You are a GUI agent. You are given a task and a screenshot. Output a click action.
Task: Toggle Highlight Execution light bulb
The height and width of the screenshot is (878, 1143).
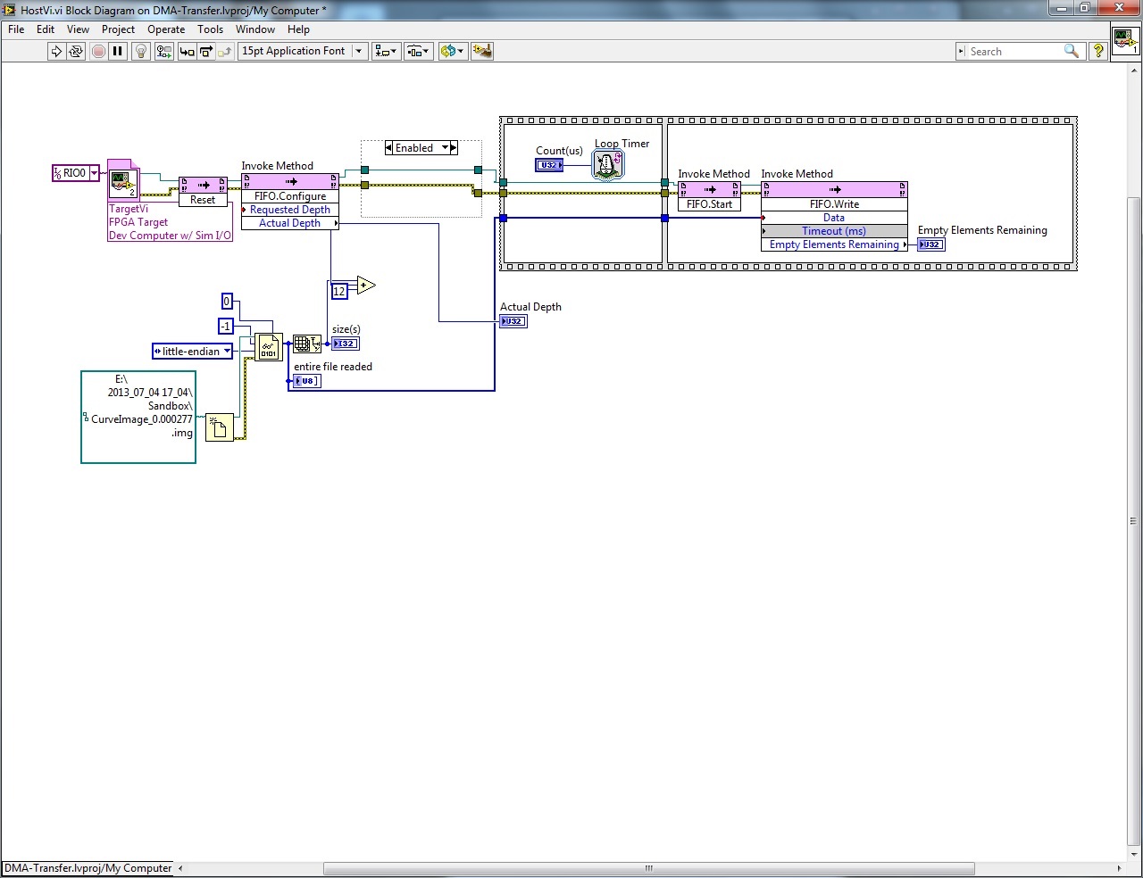click(140, 52)
